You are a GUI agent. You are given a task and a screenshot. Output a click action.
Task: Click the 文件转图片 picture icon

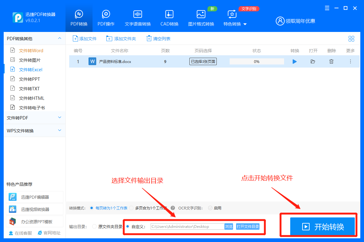point(13,60)
